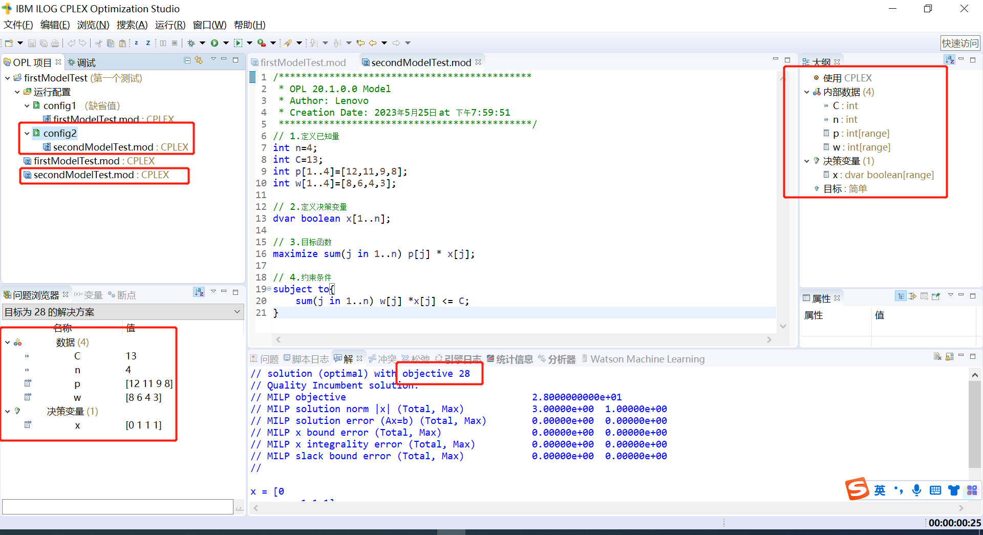This screenshot has height=535, width=983.
Task: Click the Sogou S logo icon
Action: pos(857,489)
